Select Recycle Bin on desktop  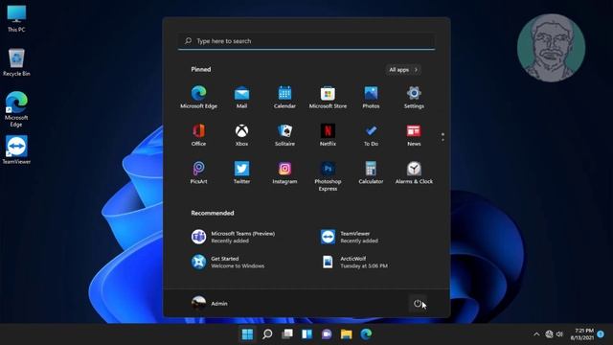(x=16, y=62)
